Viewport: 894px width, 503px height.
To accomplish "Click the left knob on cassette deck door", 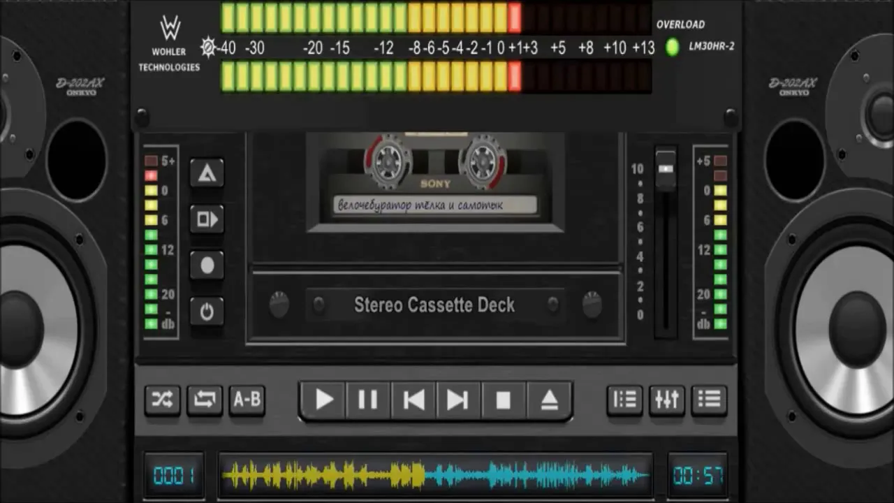I will tap(279, 305).
